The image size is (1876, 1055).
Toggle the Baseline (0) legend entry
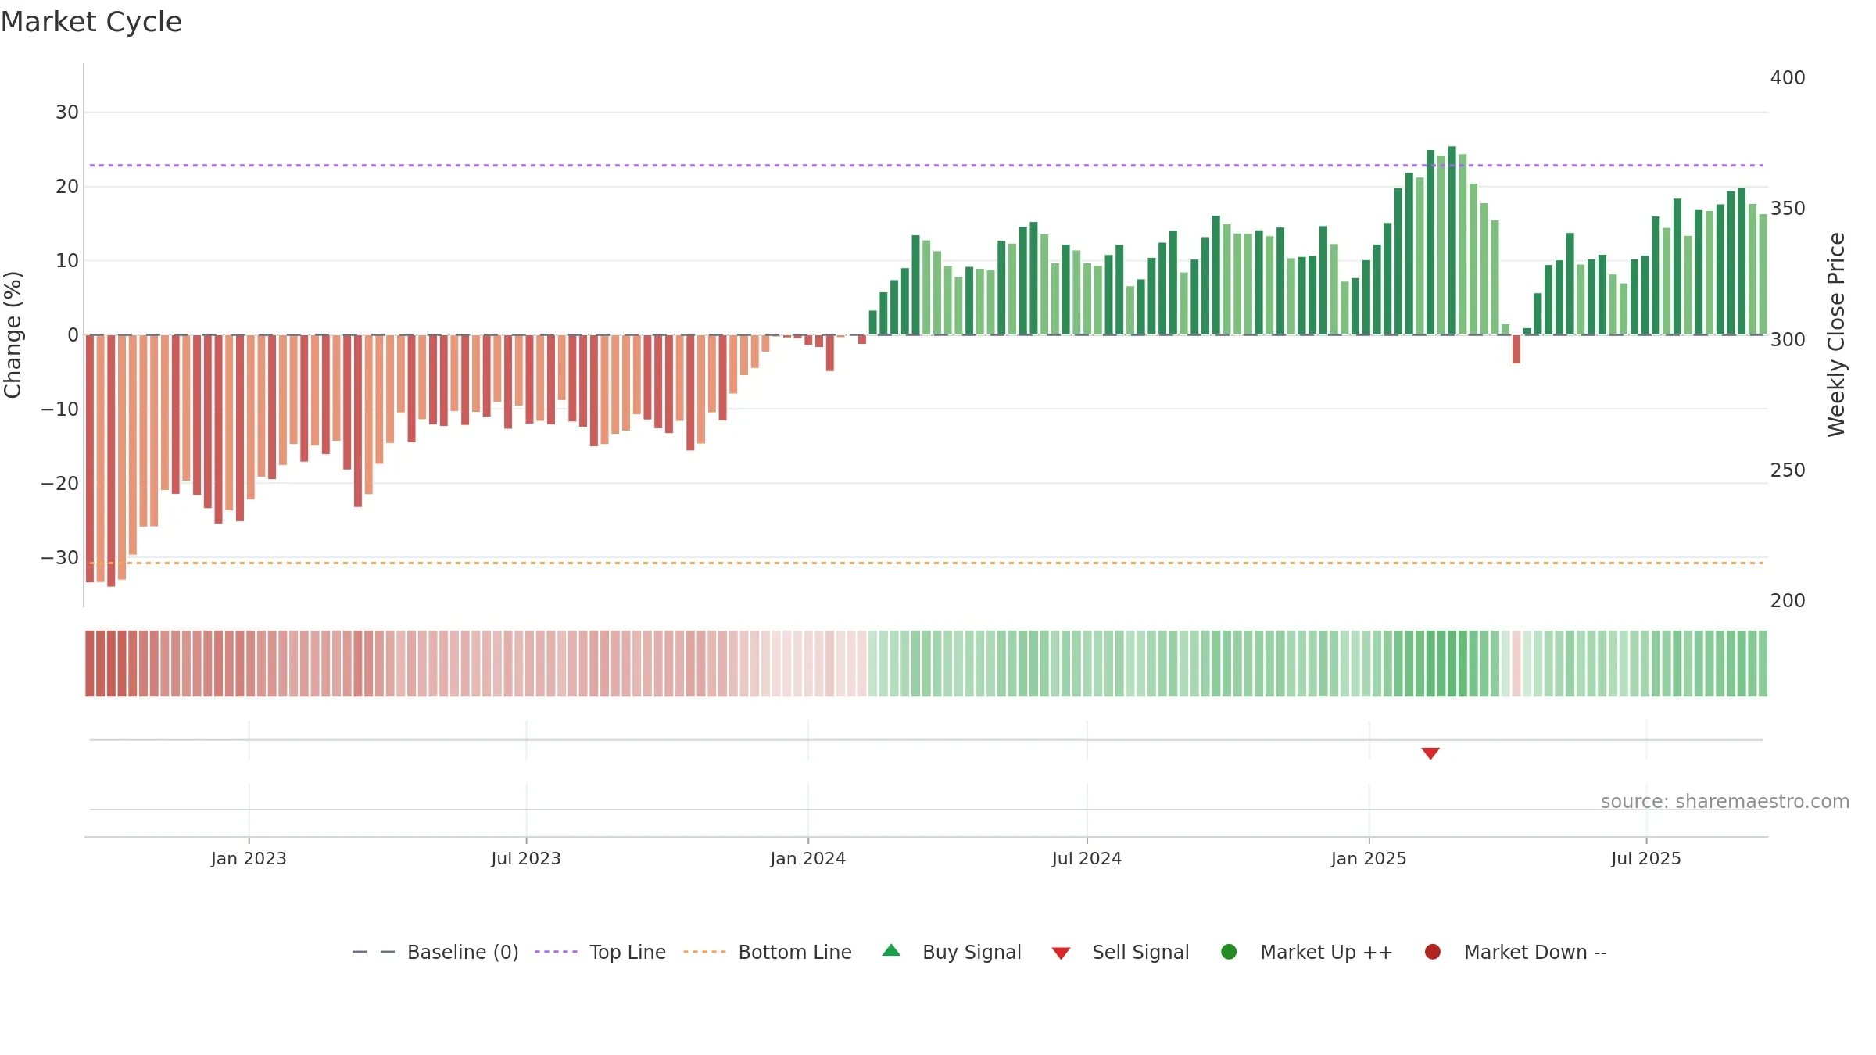tap(435, 952)
